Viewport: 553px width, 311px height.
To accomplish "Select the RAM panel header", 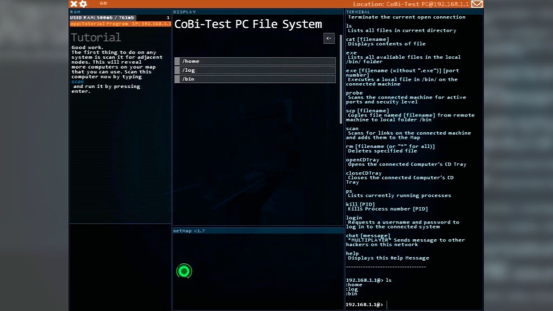I will pos(75,11).
